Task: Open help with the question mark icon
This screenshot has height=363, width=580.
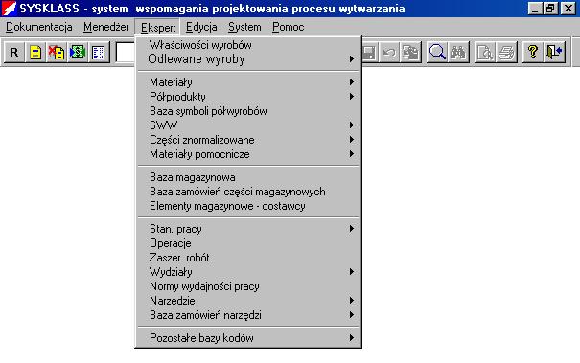Action: pos(533,53)
